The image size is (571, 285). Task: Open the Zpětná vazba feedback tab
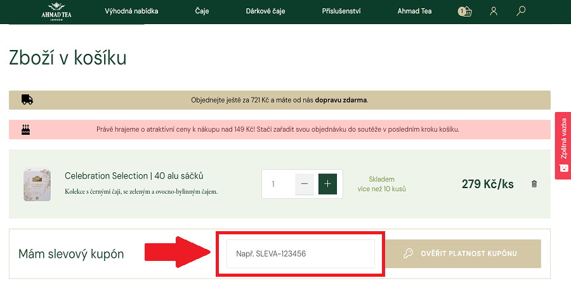(563, 146)
